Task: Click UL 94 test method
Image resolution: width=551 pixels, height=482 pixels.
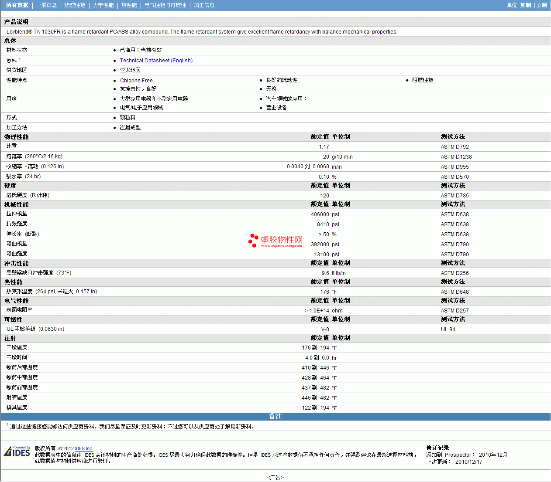Action: [448, 329]
